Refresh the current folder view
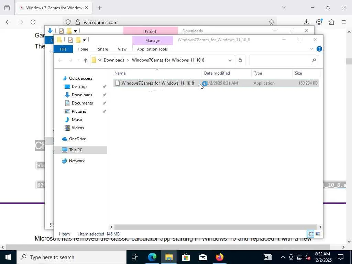This screenshot has height=264, width=352. 240,60
